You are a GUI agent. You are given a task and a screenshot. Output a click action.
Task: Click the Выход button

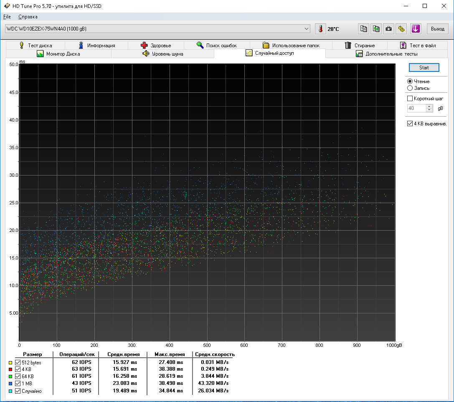coord(437,29)
